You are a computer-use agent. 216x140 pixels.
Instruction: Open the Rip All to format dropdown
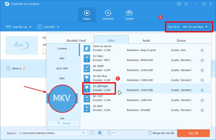tap(195, 27)
